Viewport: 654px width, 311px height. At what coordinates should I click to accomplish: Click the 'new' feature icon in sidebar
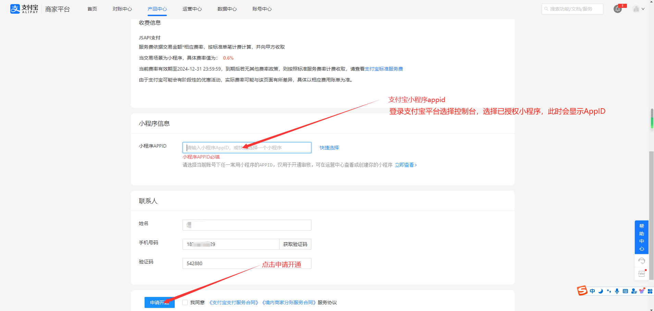point(642,274)
